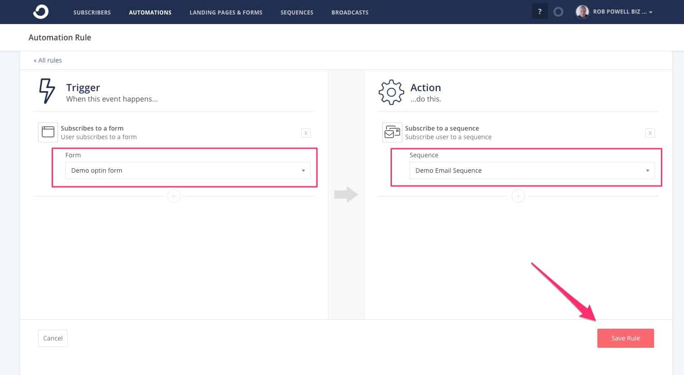Add another trigger with the plus icon
Screen dimensions: 684x375
click(x=174, y=196)
